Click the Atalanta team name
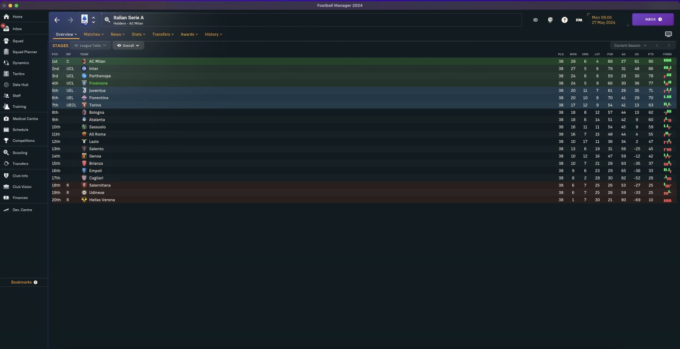 point(96,120)
